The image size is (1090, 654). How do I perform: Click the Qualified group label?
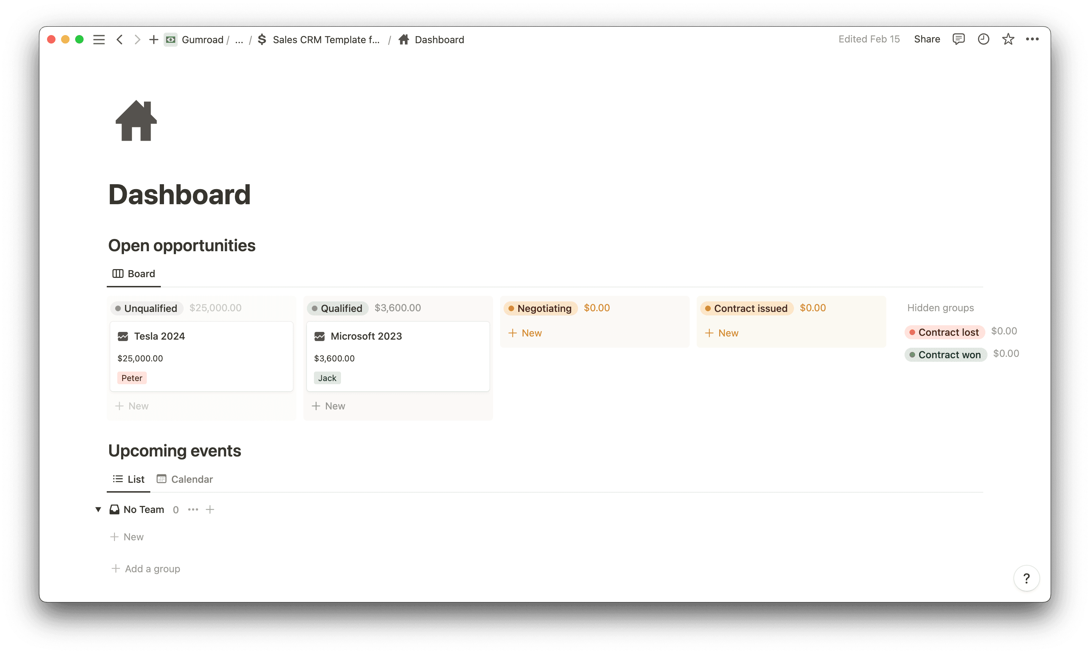point(337,308)
